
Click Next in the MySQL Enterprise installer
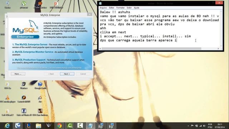[x=67, y=74]
